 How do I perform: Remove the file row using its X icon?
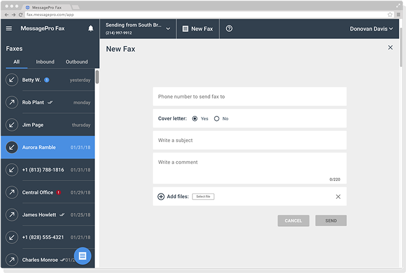[x=338, y=197]
